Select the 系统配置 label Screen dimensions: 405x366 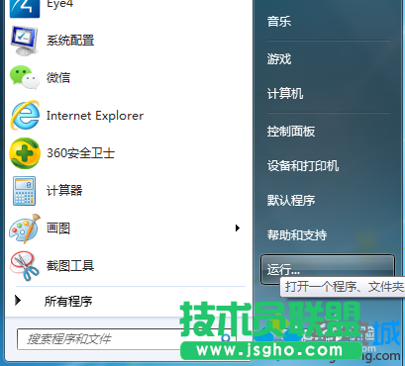click(70, 41)
